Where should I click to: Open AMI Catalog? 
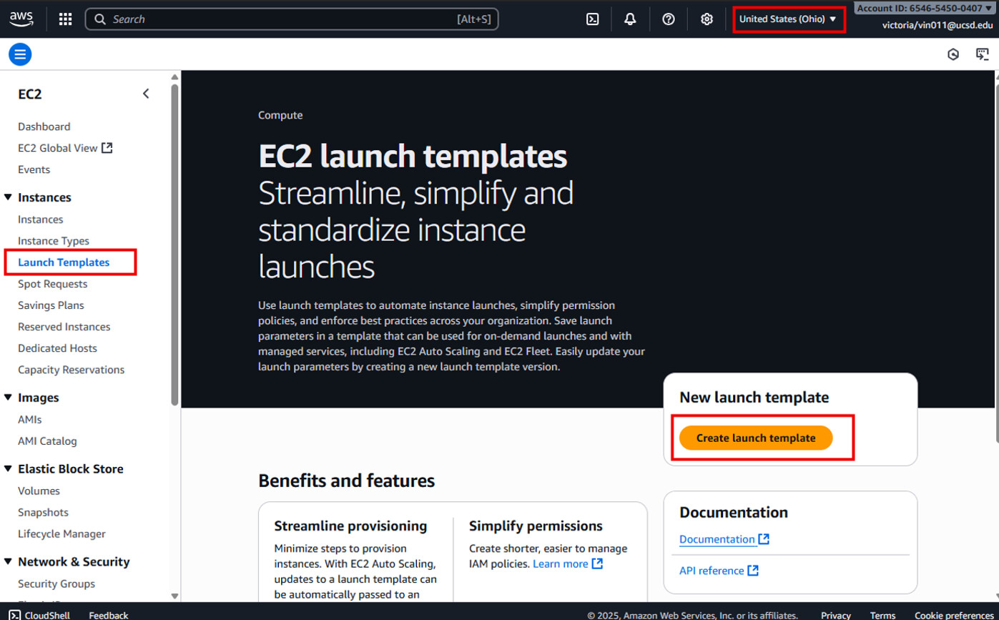pyautogui.click(x=47, y=441)
